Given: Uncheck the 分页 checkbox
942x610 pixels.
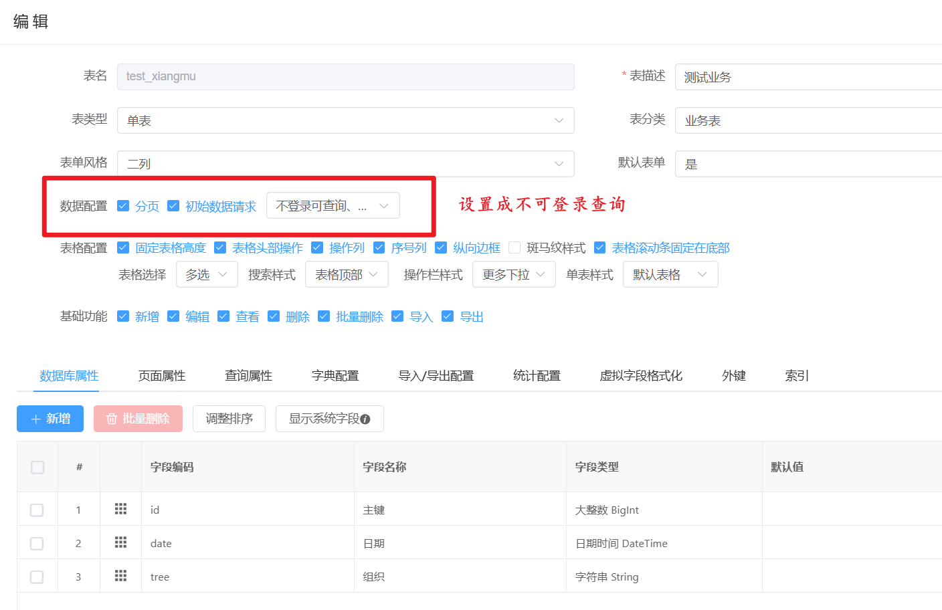Looking at the screenshot, I should tap(123, 206).
